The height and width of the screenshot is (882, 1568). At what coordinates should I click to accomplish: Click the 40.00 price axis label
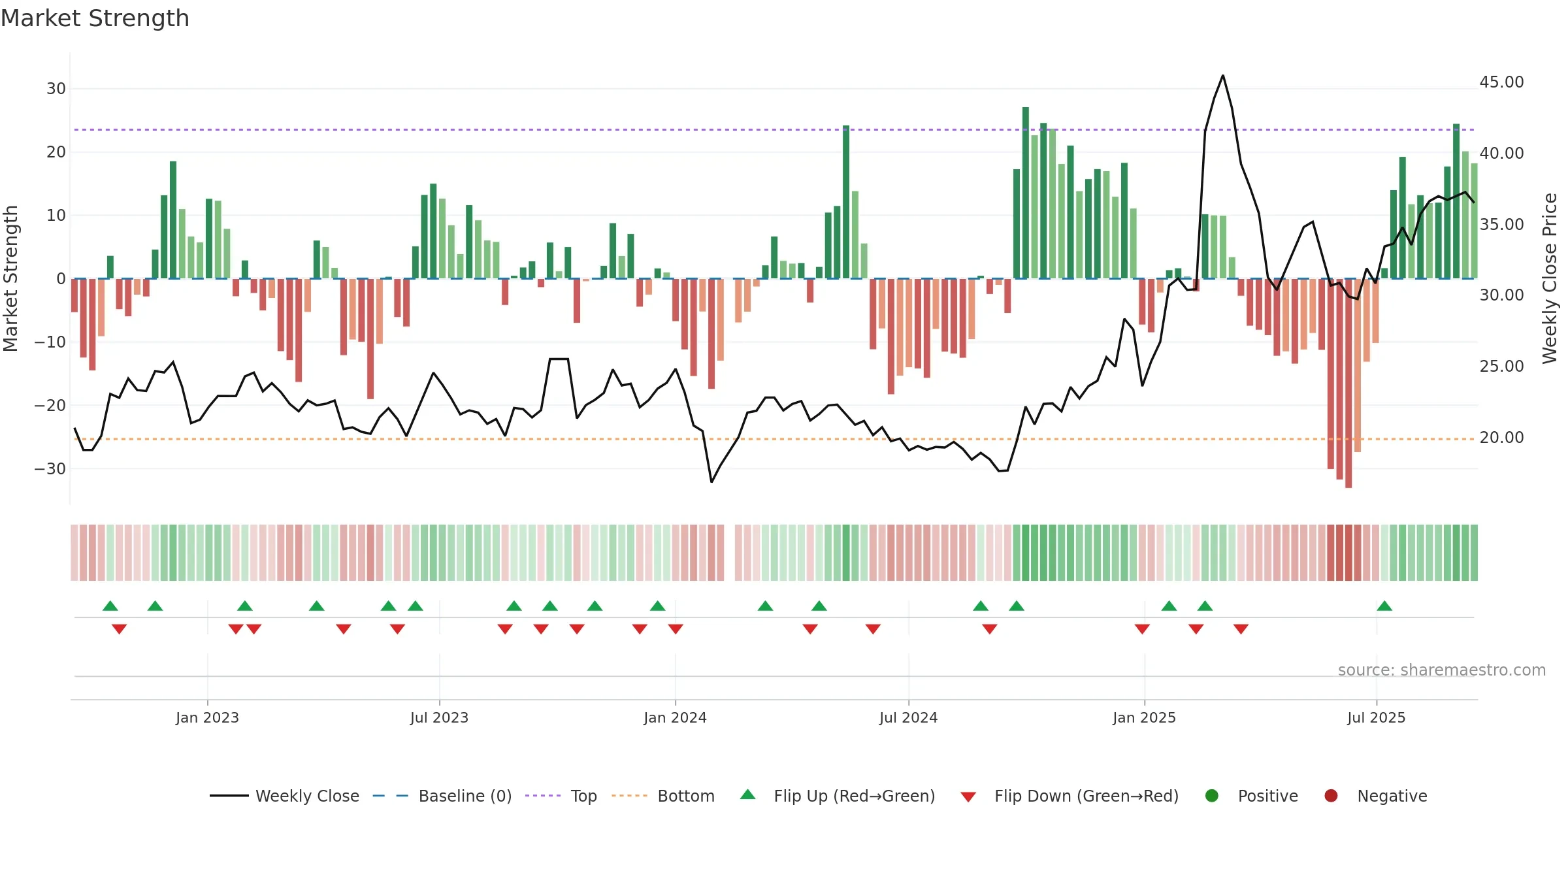pyautogui.click(x=1501, y=154)
